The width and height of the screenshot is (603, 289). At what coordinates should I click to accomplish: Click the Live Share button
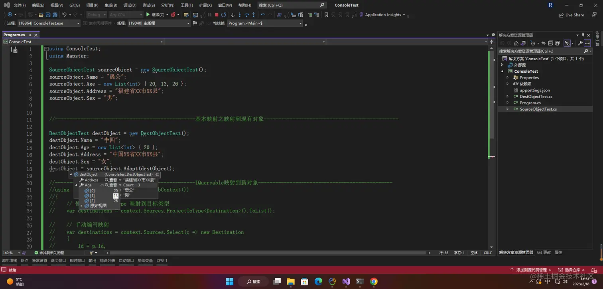click(x=571, y=15)
